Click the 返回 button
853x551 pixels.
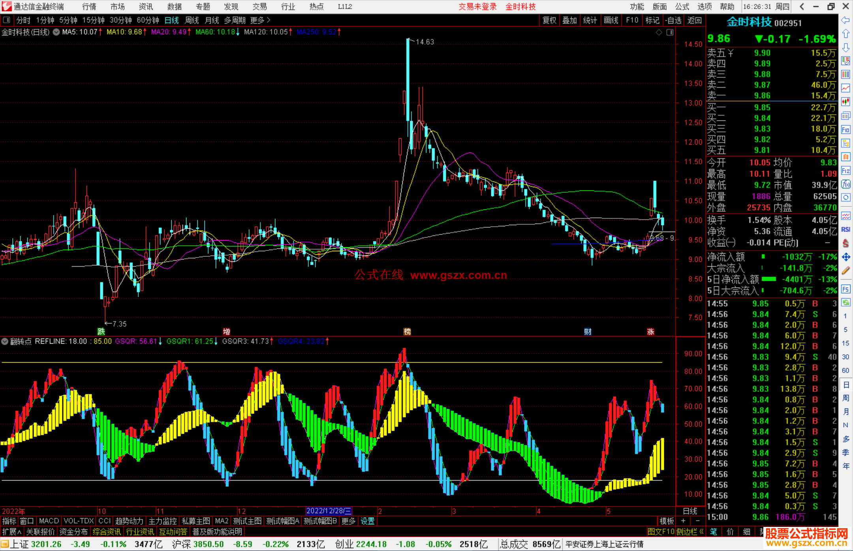tap(694, 20)
